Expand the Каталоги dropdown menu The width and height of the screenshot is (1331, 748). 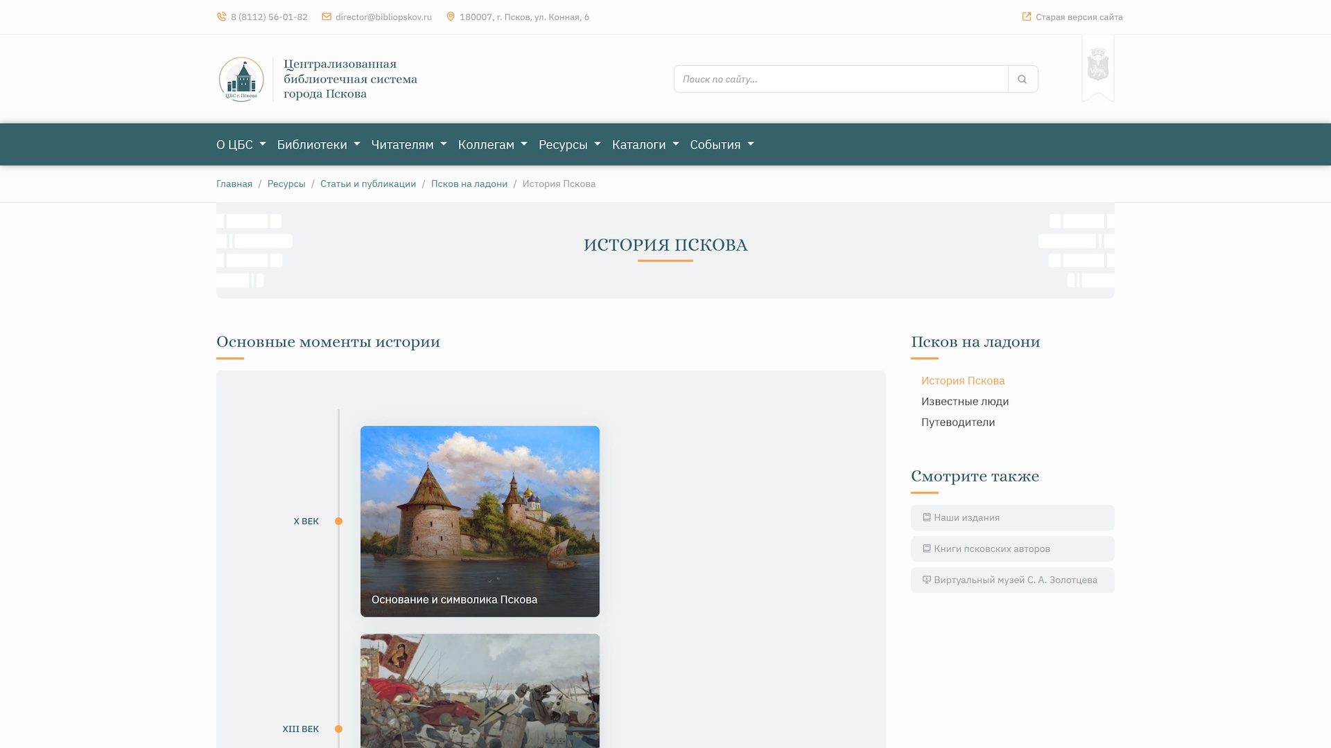coord(645,145)
